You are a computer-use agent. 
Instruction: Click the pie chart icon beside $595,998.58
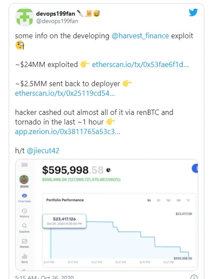coord(108,170)
